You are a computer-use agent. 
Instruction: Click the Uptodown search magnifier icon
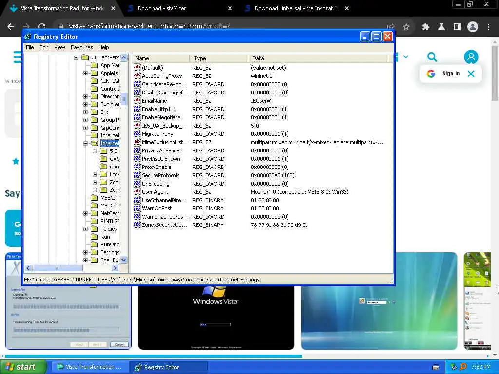432,57
